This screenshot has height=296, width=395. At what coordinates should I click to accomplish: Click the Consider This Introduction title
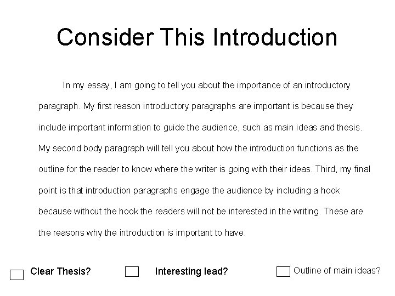coord(197,37)
